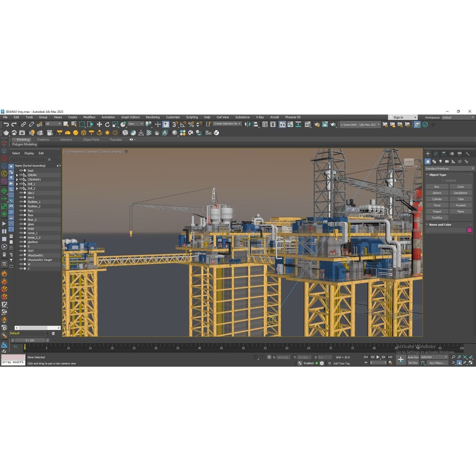
Task: Click the Render Production teapot icon
Action: click(332, 124)
